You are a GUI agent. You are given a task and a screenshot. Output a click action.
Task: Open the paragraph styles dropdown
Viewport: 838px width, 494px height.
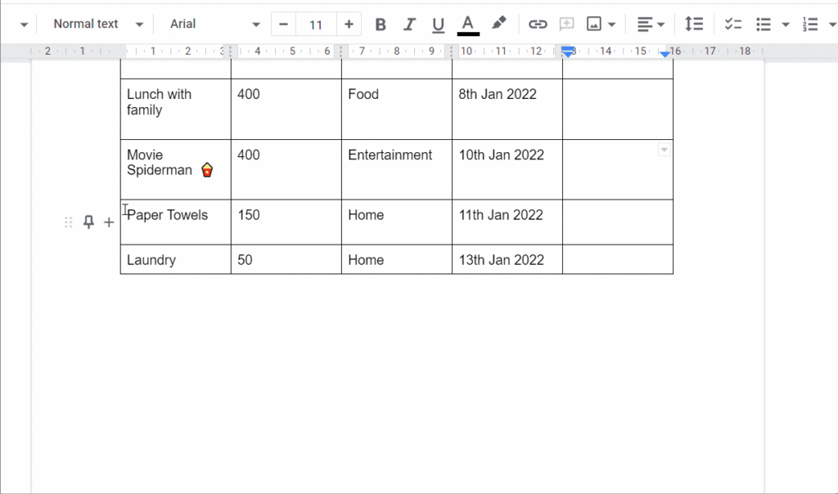pos(94,24)
